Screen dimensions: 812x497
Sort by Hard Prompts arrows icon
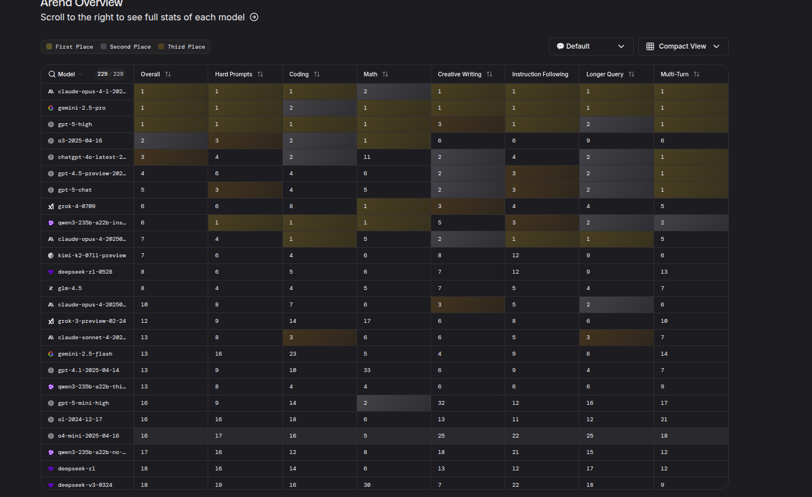(260, 74)
